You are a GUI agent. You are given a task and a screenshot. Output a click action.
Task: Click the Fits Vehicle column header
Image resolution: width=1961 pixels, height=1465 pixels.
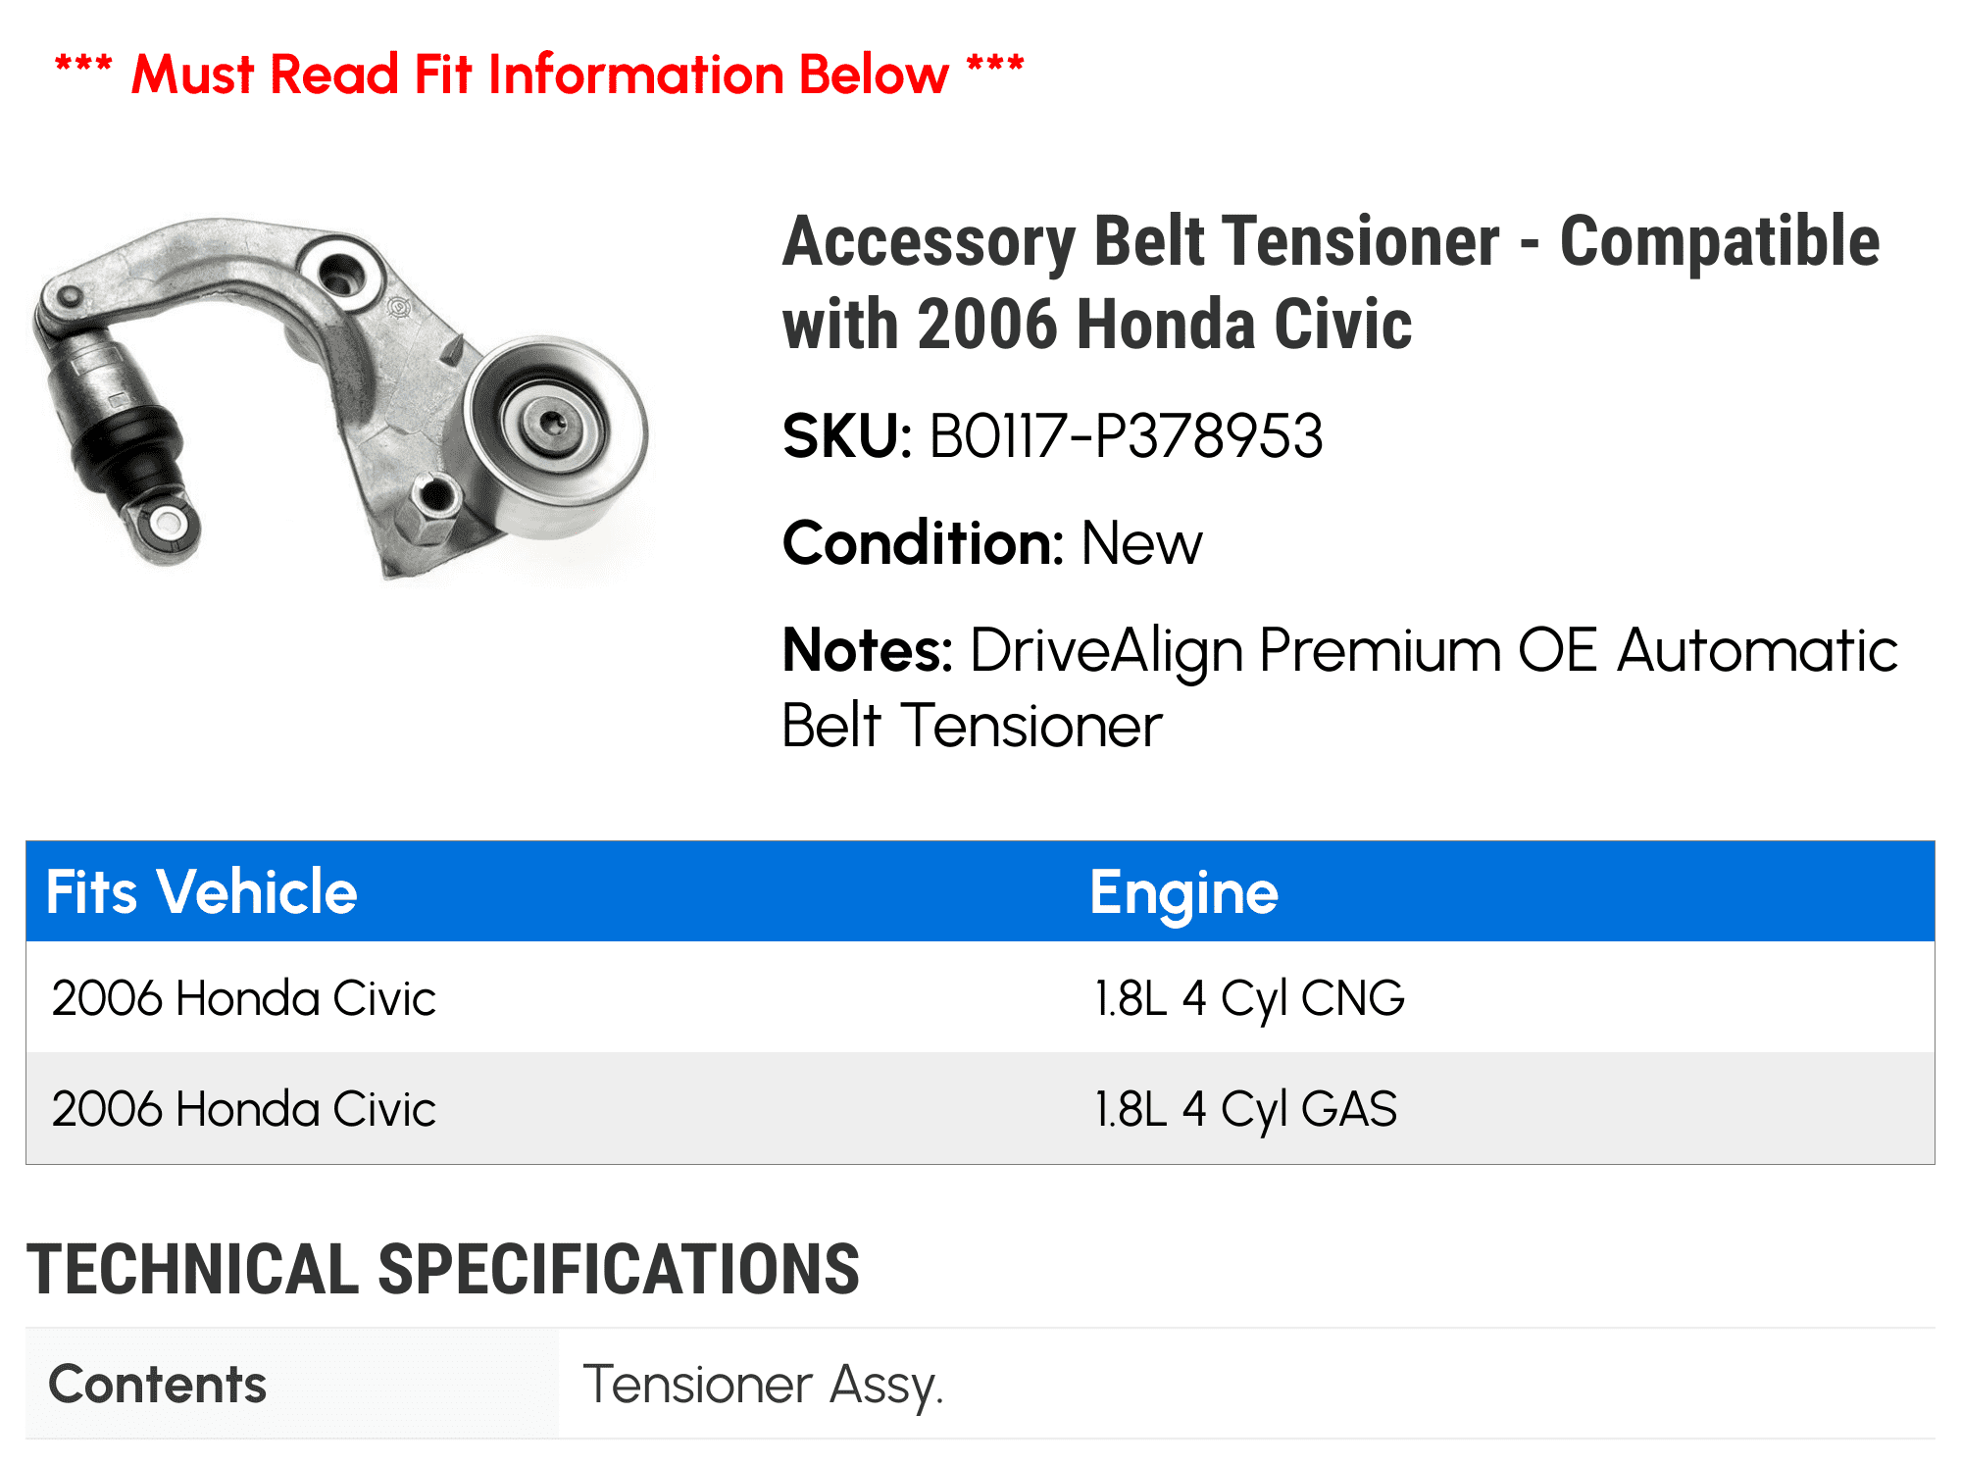point(202,892)
